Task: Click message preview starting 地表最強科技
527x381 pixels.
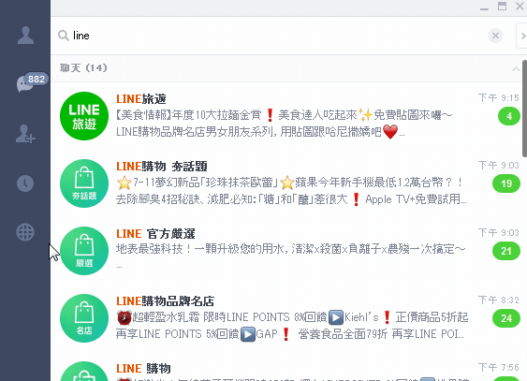Action: point(290,256)
